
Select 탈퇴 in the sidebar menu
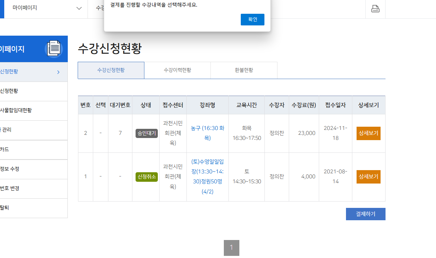(5, 208)
